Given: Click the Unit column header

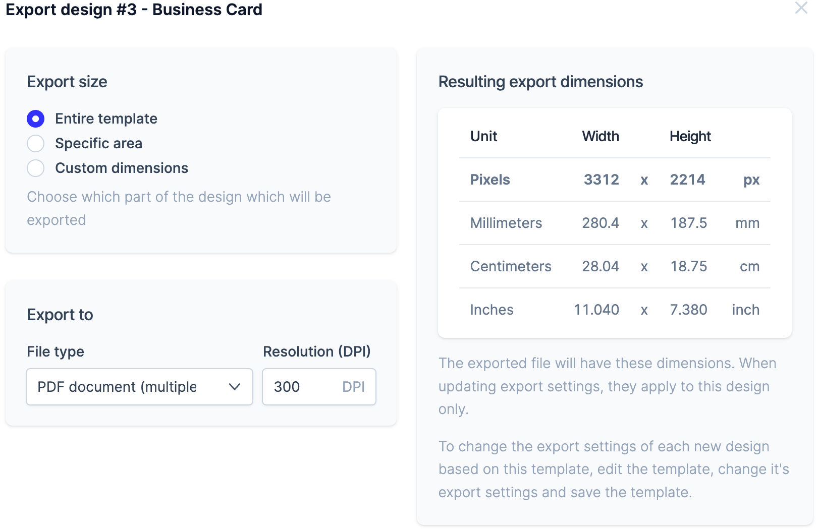Looking at the screenshot, I should pyautogui.click(x=483, y=137).
